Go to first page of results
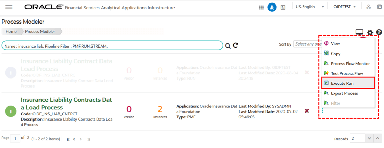The width and height of the screenshot is (384, 148). click(68, 139)
